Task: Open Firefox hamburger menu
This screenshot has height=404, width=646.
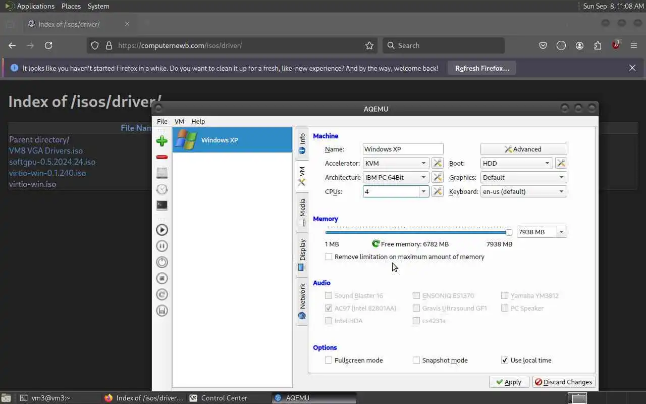Action: pyautogui.click(x=634, y=45)
